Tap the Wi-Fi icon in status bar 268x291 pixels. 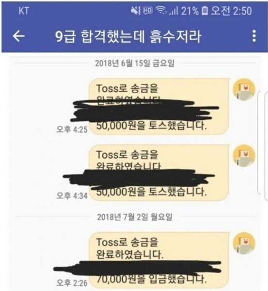[161, 10]
